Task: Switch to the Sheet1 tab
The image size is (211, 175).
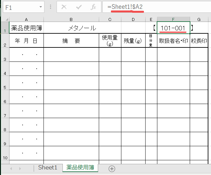Action: (x=47, y=167)
